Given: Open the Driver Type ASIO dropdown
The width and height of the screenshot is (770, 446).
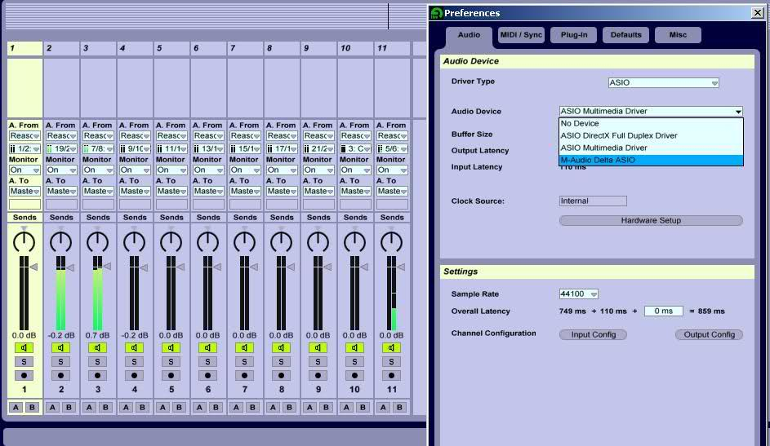Looking at the screenshot, I should [x=663, y=83].
